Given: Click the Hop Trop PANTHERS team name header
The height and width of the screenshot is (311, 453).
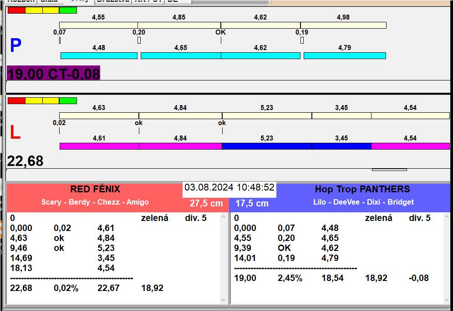Looking at the screenshot, I should (362, 189).
